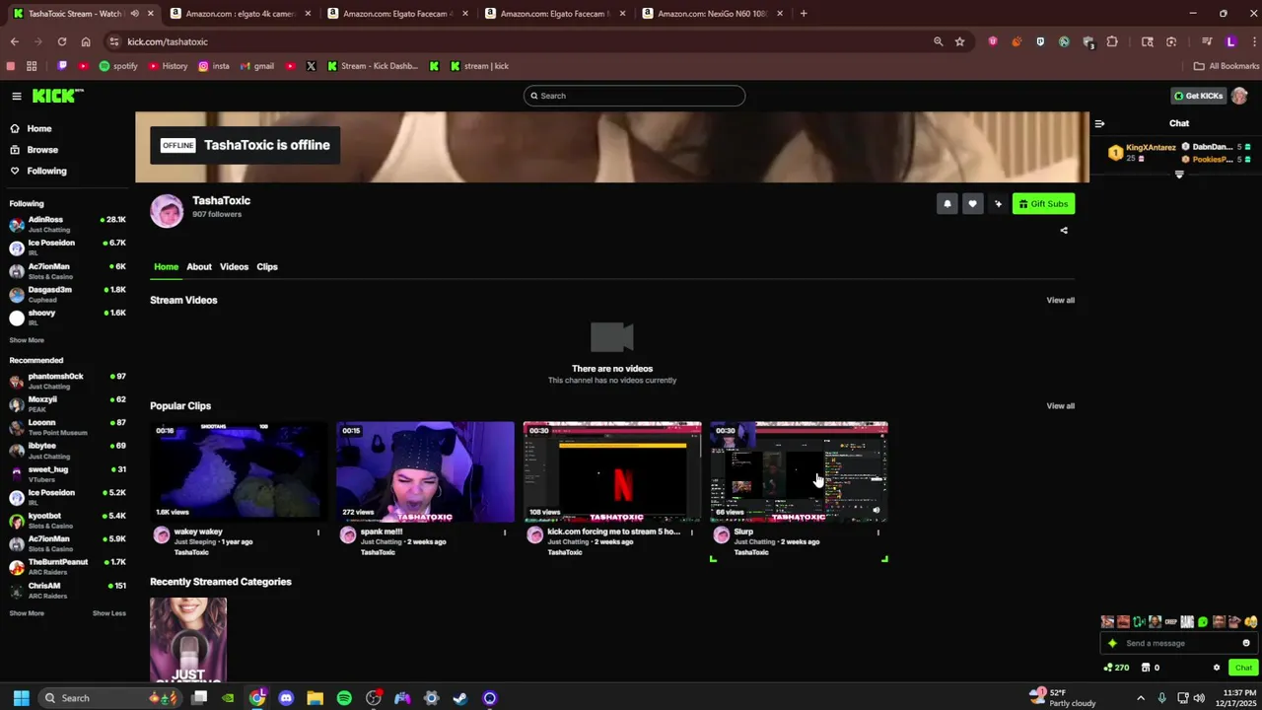Switch to NexiGo N60 Amazon tab
This screenshot has height=710, width=1262.
point(713,14)
